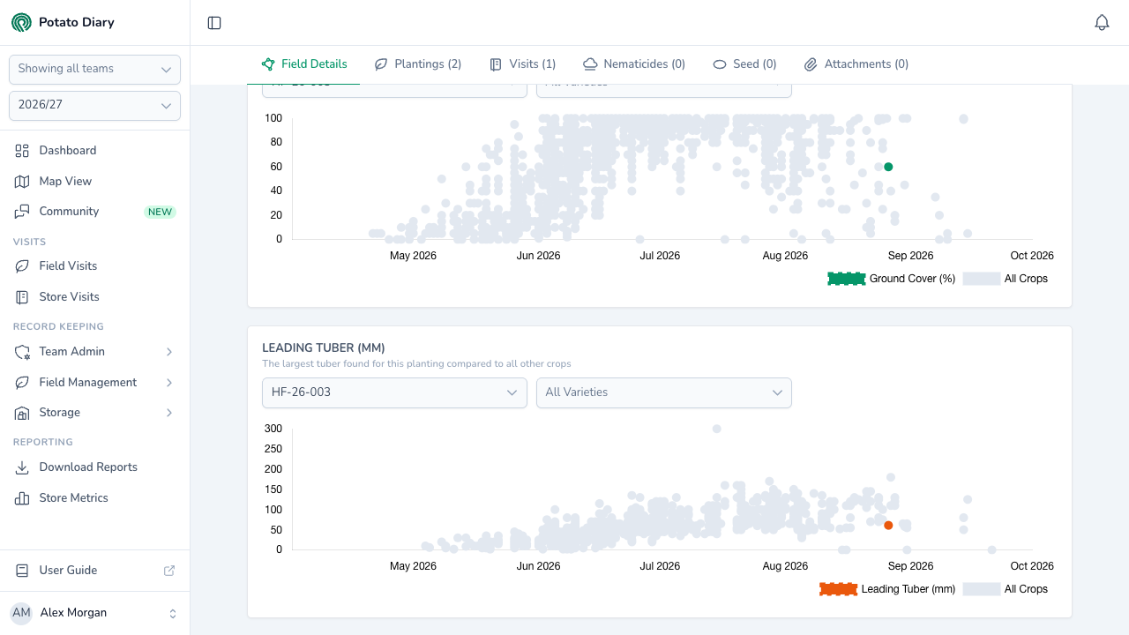Image resolution: width=1129 pixels, height=635 pixels.
Task: Open the 2026/27 season dropdown
Action: click(x=94, y=106)
